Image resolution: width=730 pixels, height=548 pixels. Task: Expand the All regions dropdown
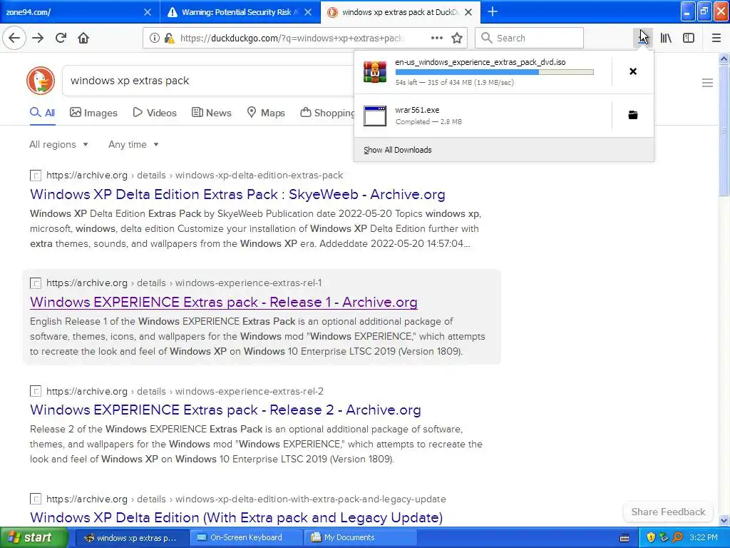(x=58, y=144)
